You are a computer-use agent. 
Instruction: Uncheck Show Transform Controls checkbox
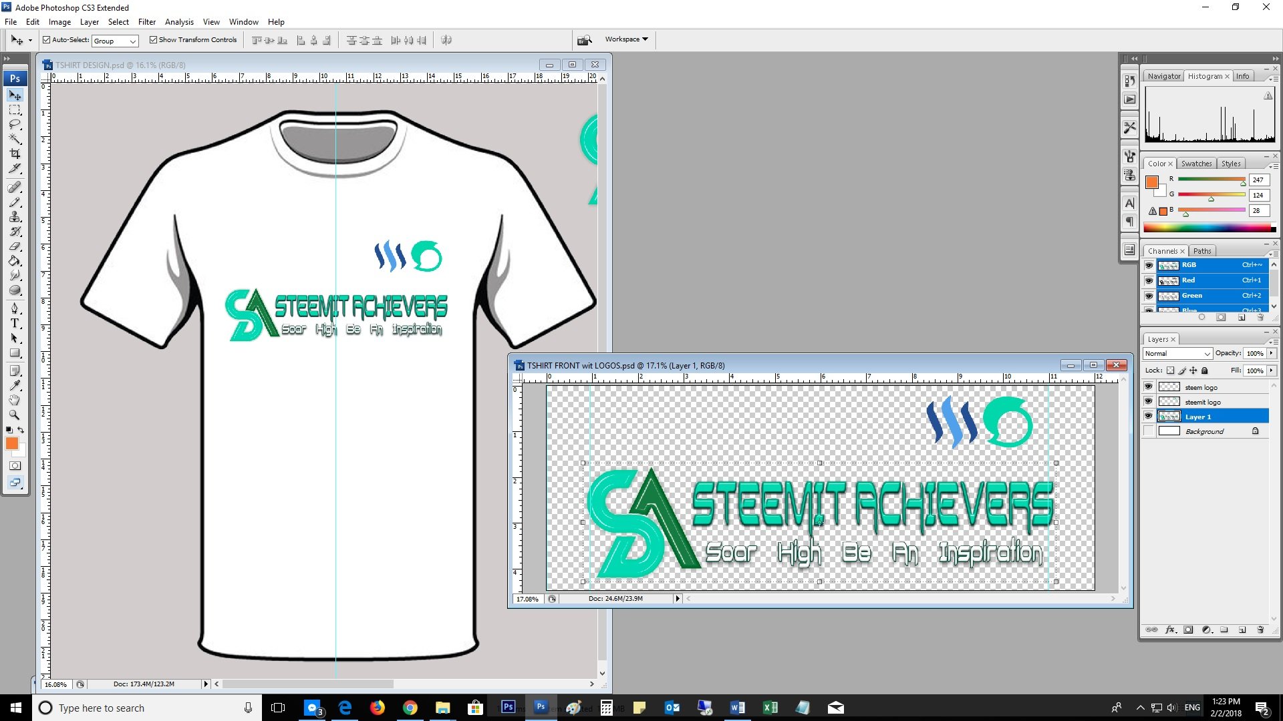click(153, 40)
